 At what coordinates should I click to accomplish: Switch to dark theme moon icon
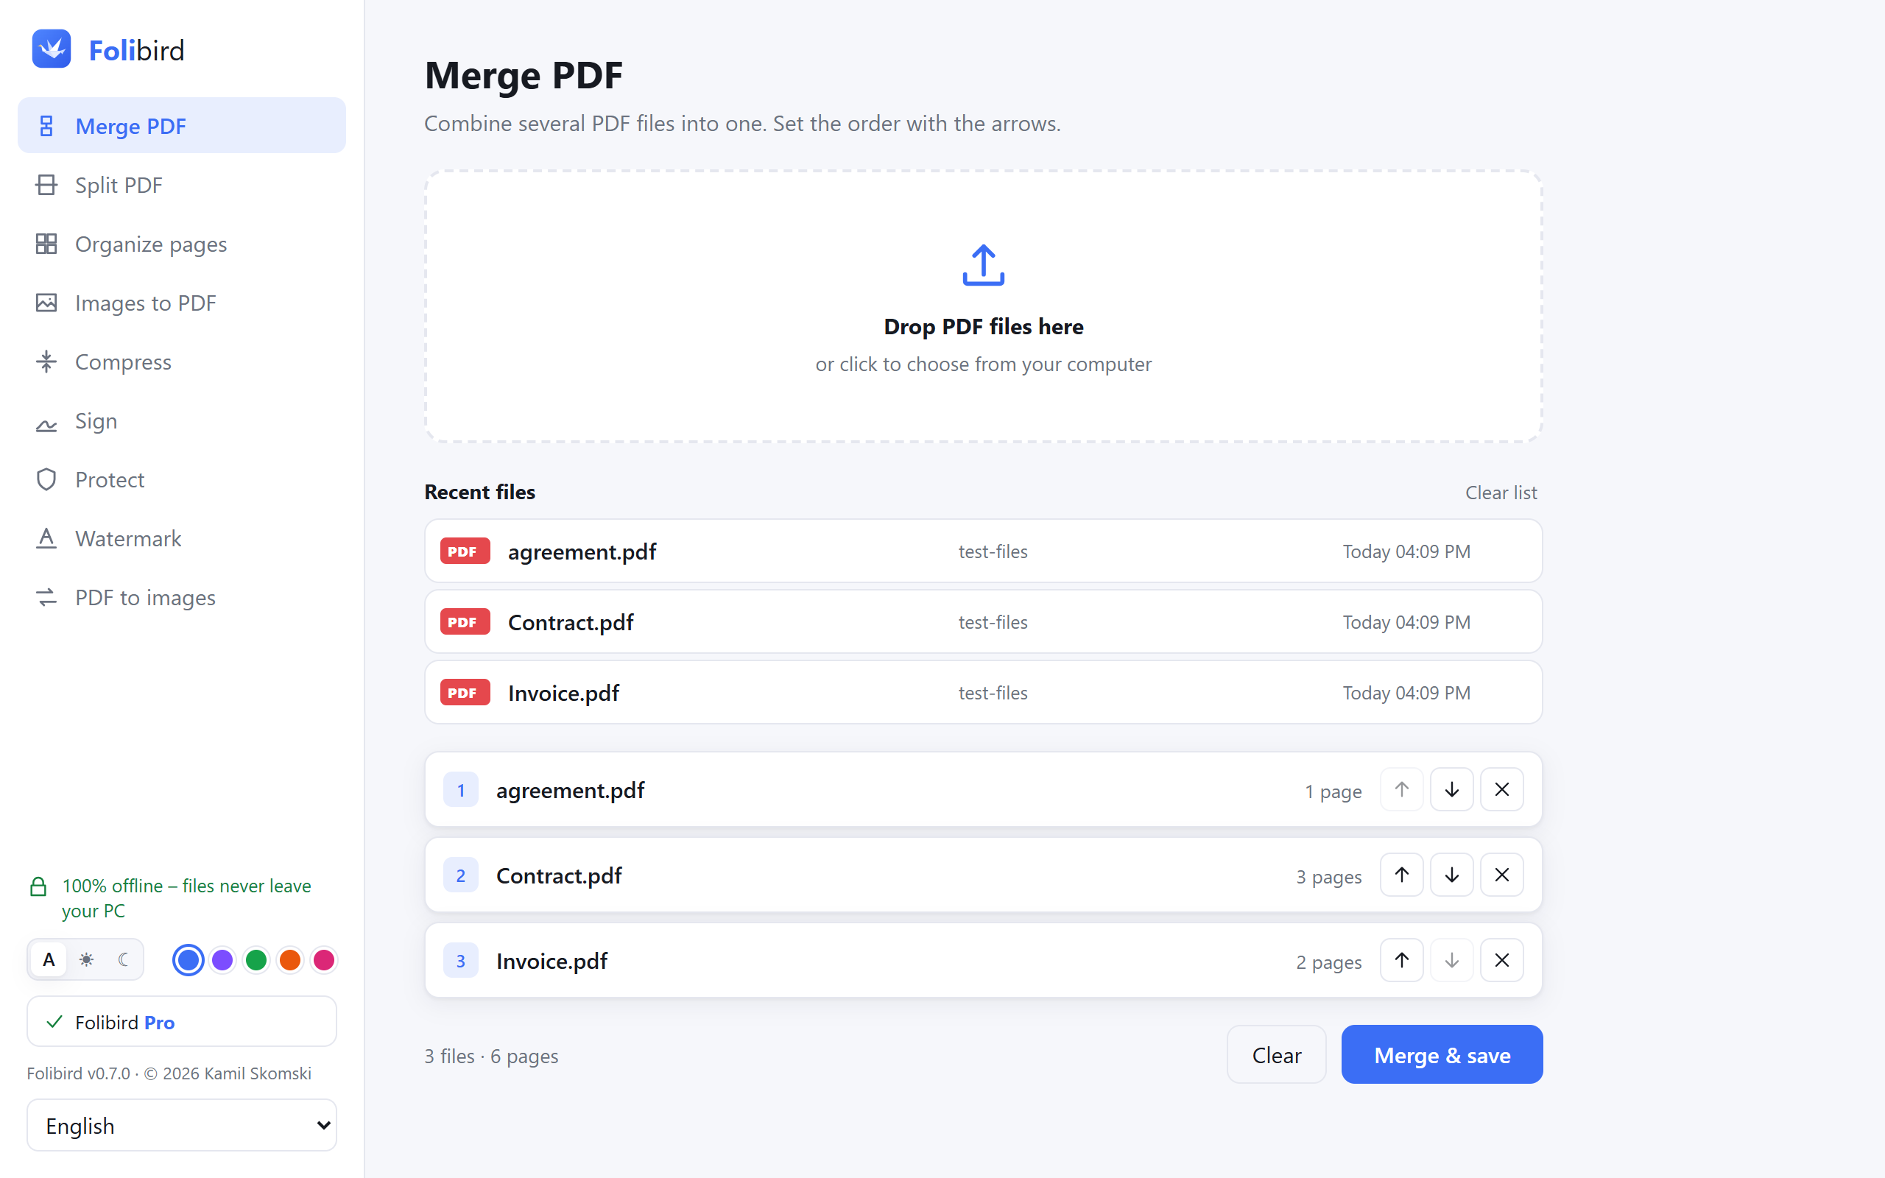pos(123,960)
